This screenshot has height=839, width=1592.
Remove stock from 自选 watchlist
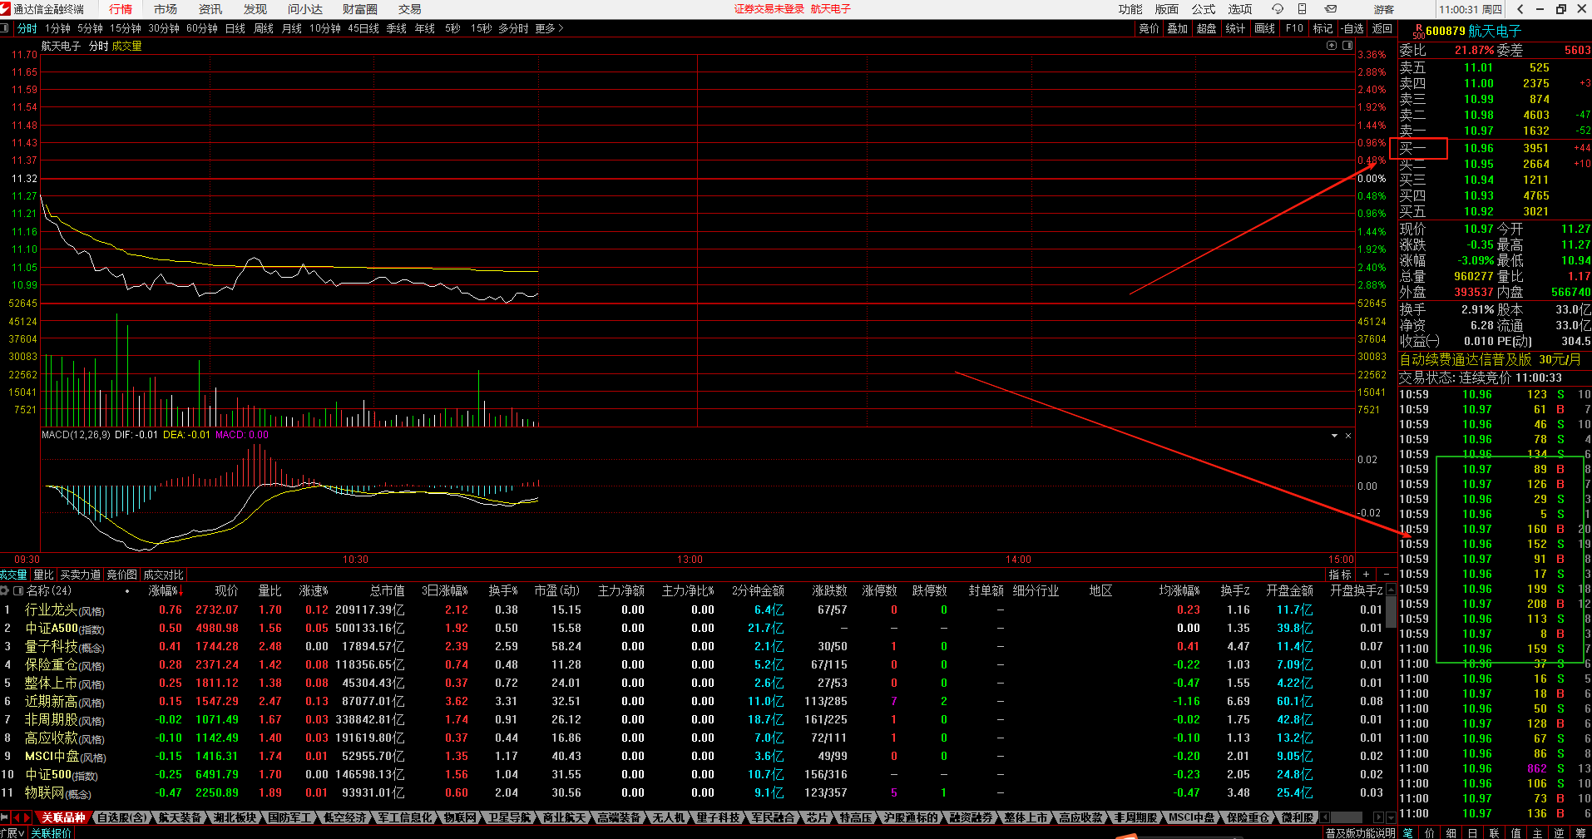pyautogui.click(x=1352, y=28)
